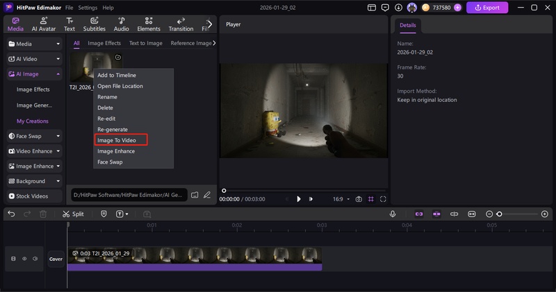Toggle the timeline link clips icon
Viewport: 556px width, 292px height.
419,214
